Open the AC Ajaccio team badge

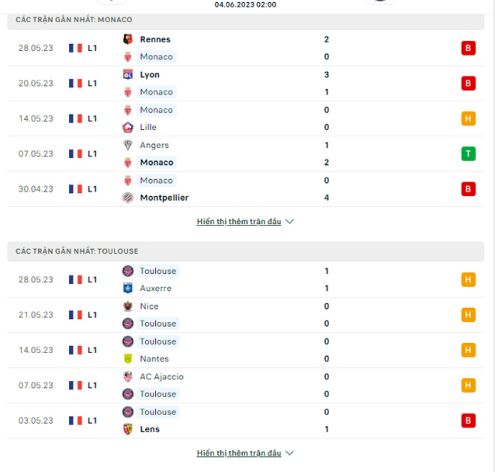click(127, 377)
